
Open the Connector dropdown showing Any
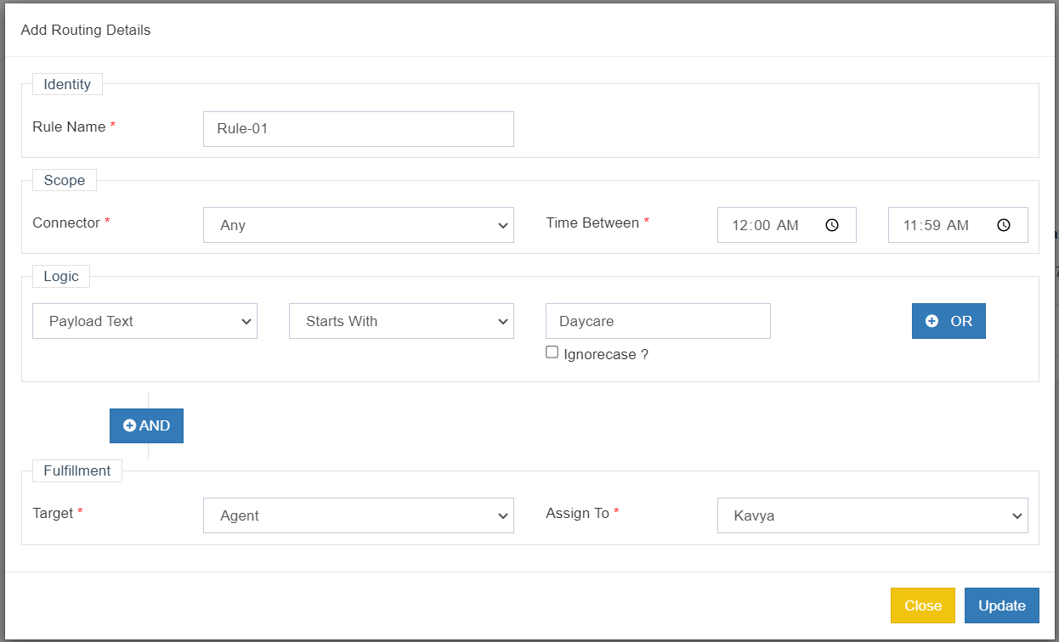(x=358, y=225)
